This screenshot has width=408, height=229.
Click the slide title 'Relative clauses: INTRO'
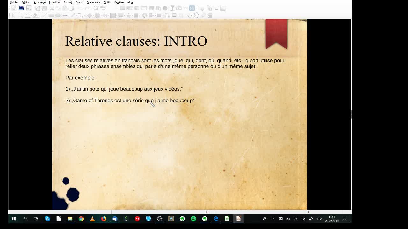[x=136, y=41]
